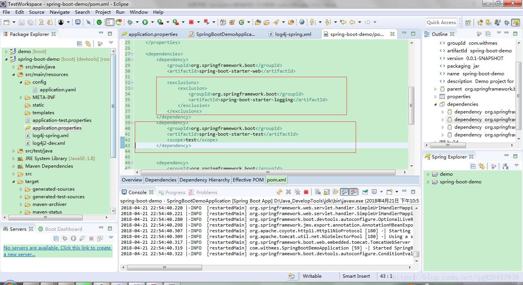
Task: Click the New file toolbar icon
Action: (7, 22)
